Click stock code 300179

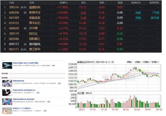point(14,34)
